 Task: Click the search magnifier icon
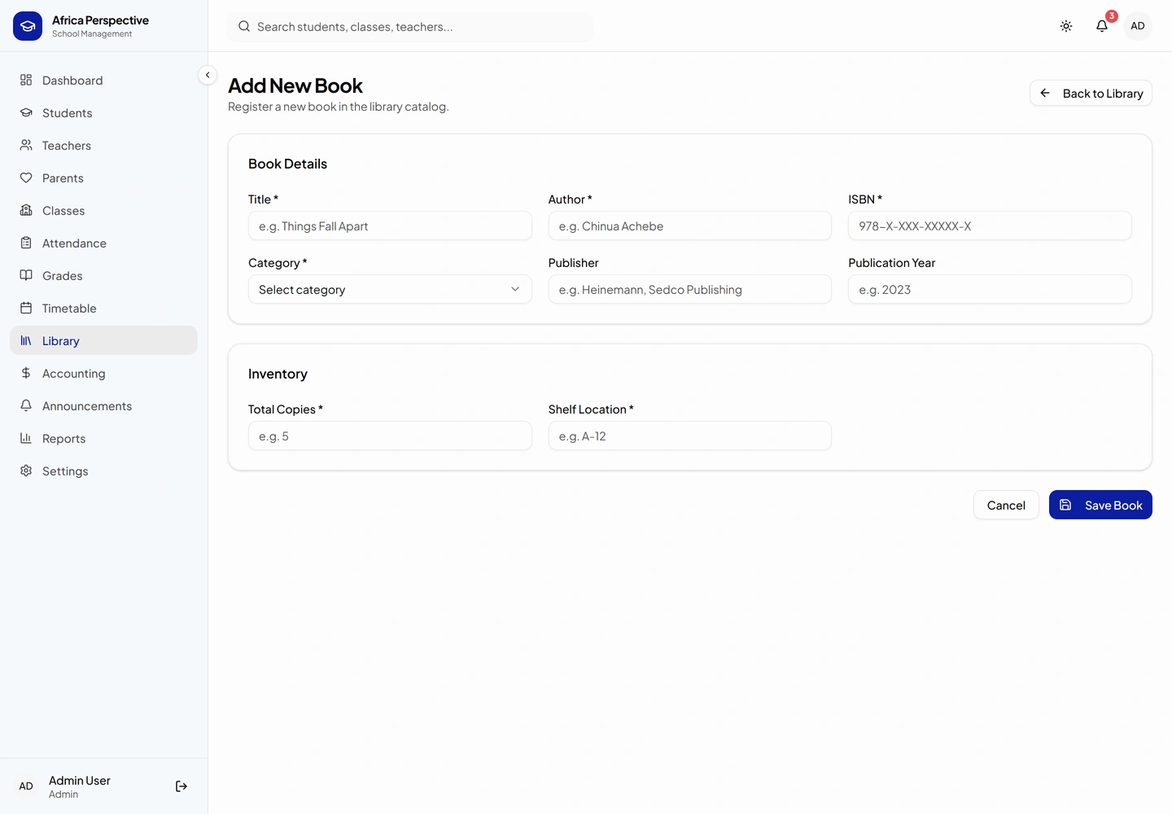tap(244, 26)
